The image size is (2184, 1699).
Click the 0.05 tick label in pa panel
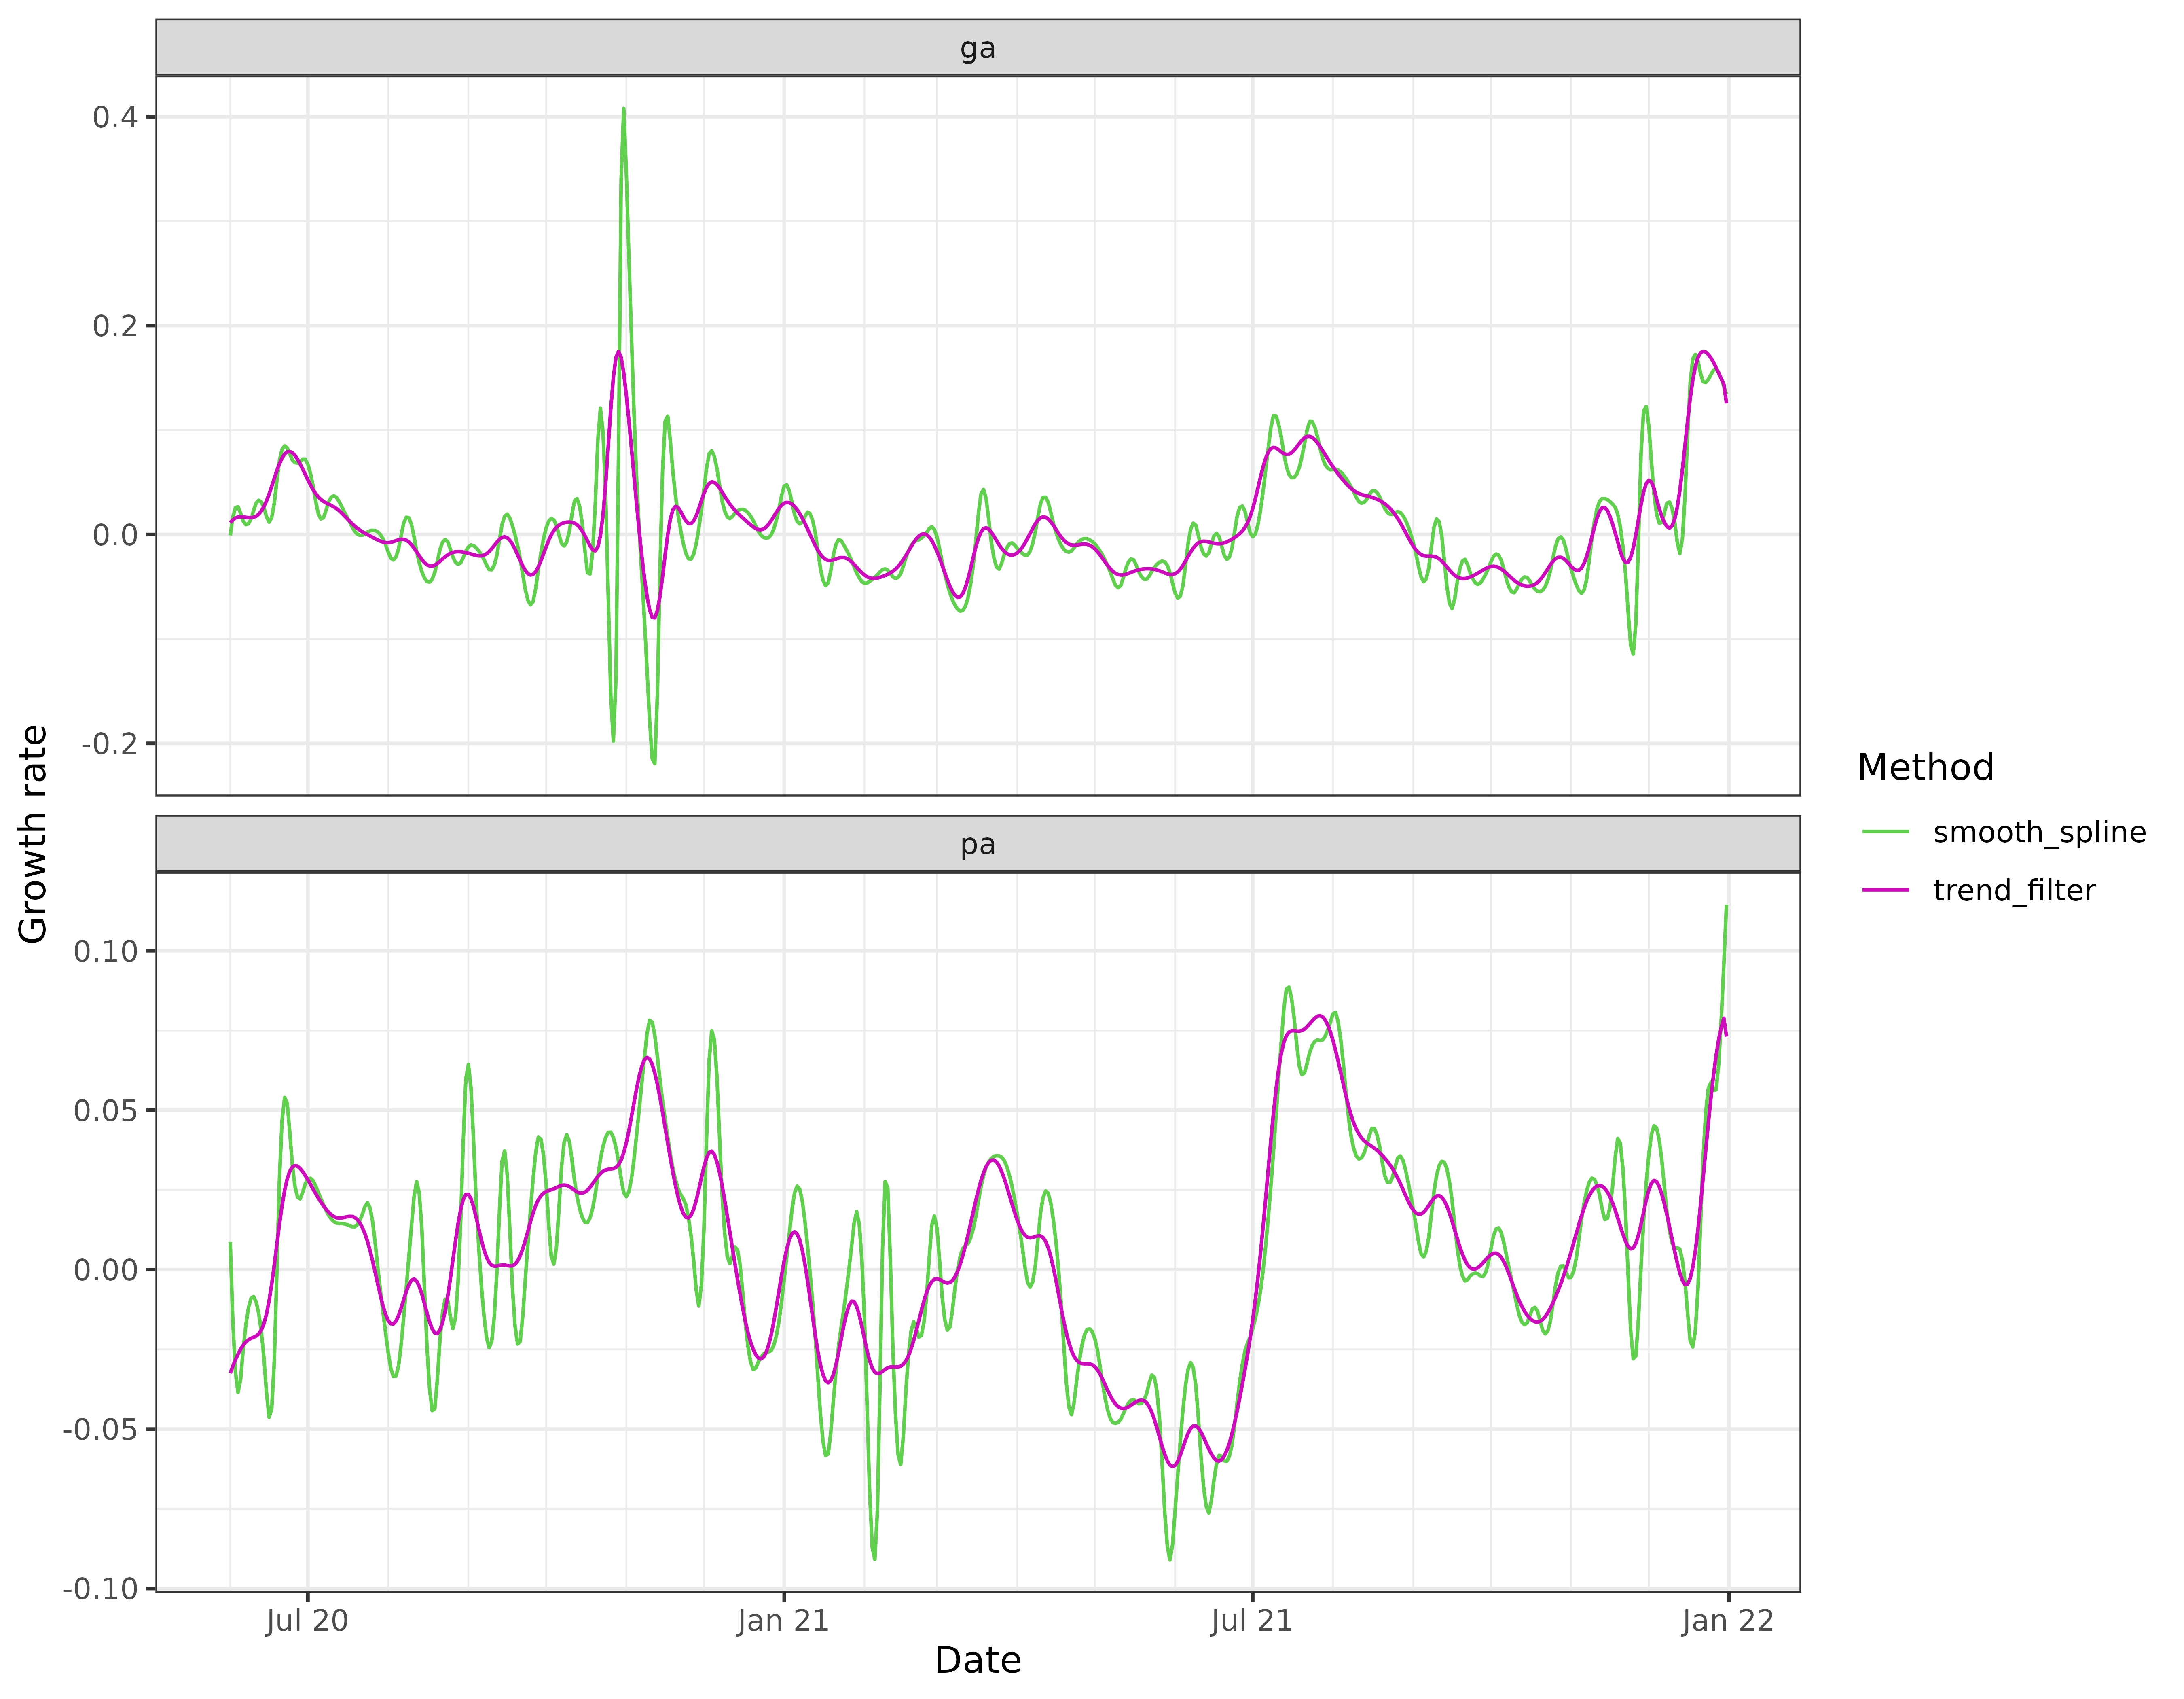point(106,1111)
